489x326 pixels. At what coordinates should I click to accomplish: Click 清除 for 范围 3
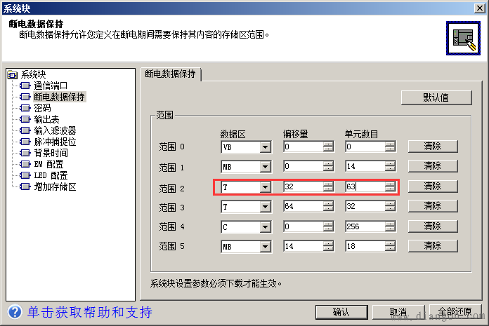click(x=433, y=205)
